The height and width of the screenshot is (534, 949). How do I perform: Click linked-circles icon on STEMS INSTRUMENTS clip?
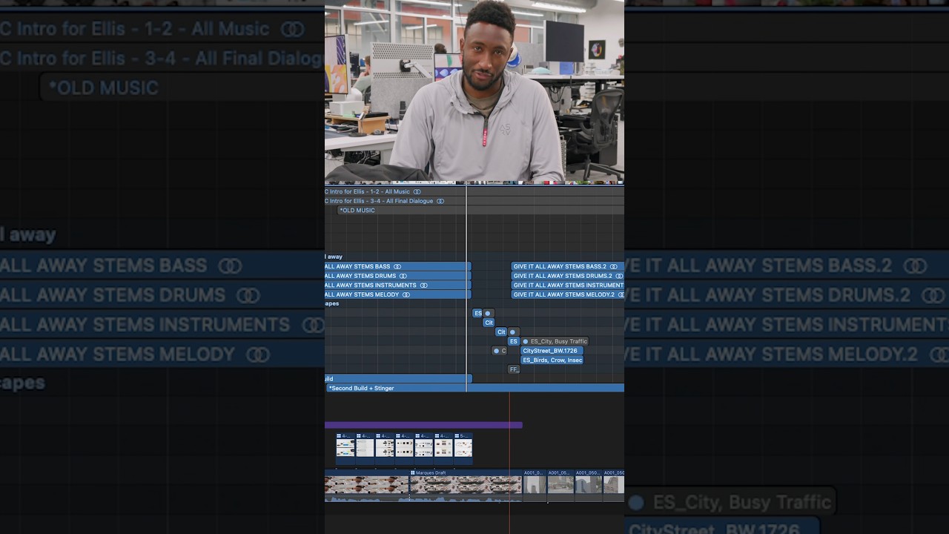point(424,285)
